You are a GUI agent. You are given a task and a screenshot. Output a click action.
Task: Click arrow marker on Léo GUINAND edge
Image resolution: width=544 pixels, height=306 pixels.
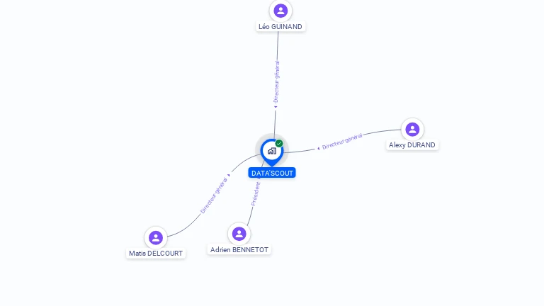(276, 107)
